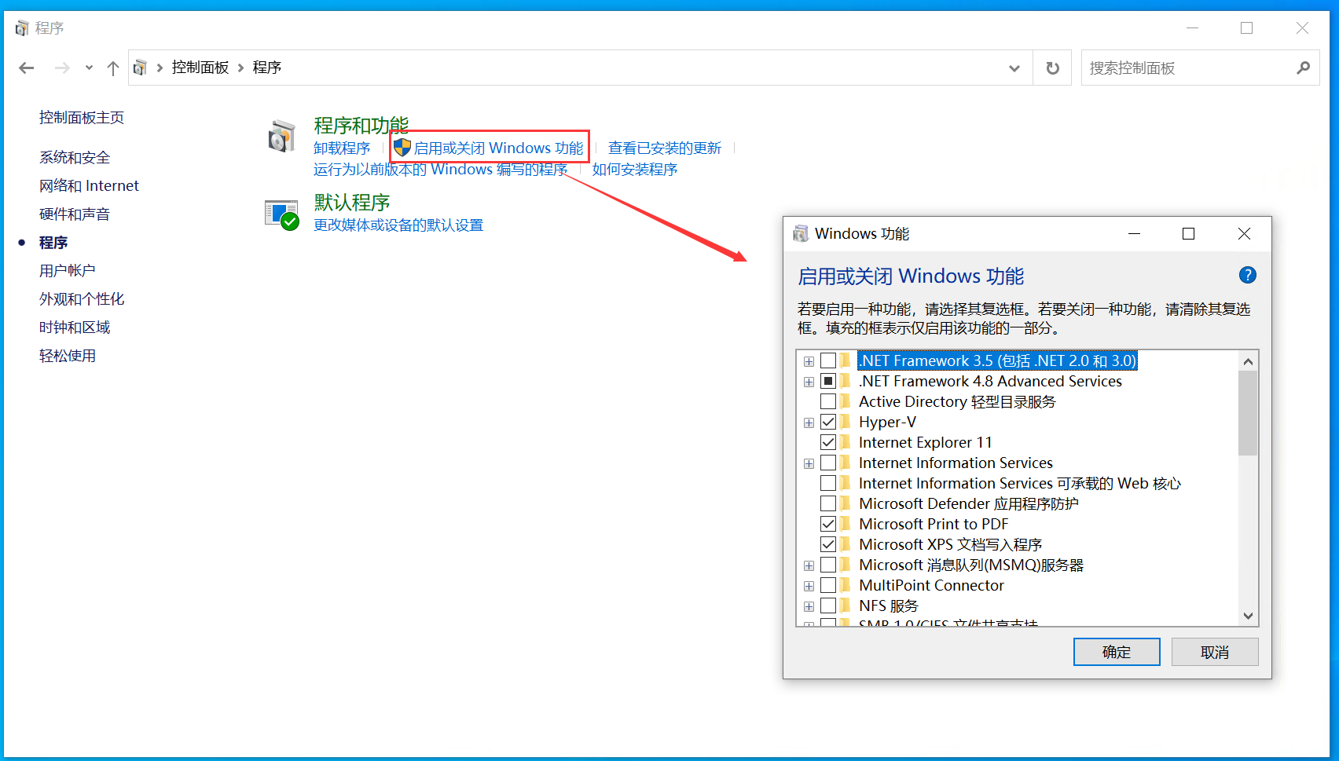Check the MultiPoint Connector checkbox
The width and height of the screenshot is (1339, 761).
click(828, 585)
